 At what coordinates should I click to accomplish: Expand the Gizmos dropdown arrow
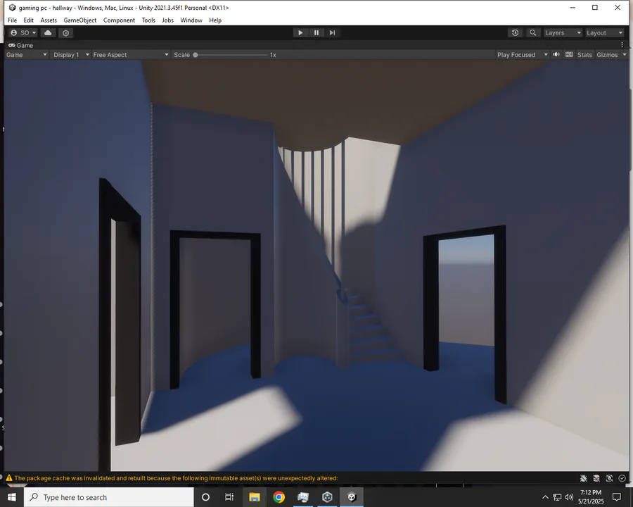point(625,55)
